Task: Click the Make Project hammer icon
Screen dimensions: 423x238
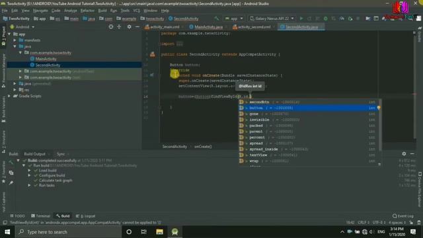Action: pos(216,19)
